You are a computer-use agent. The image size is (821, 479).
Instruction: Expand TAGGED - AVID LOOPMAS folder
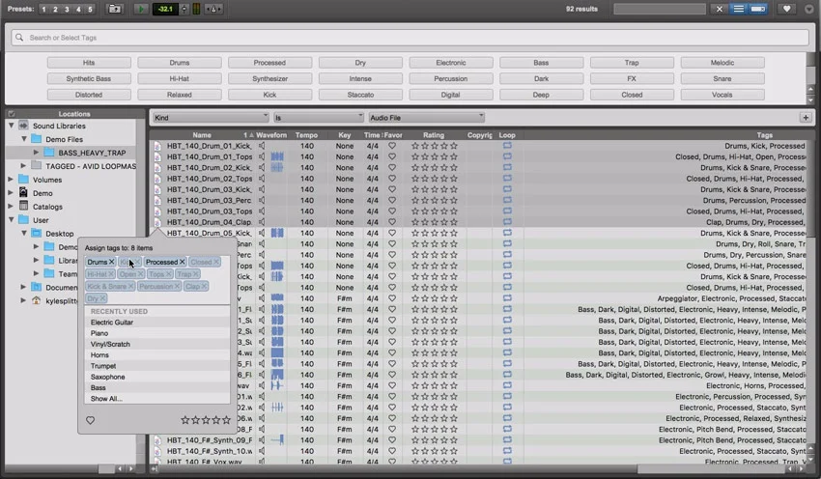pyautogui.click(x=23, y=166)
